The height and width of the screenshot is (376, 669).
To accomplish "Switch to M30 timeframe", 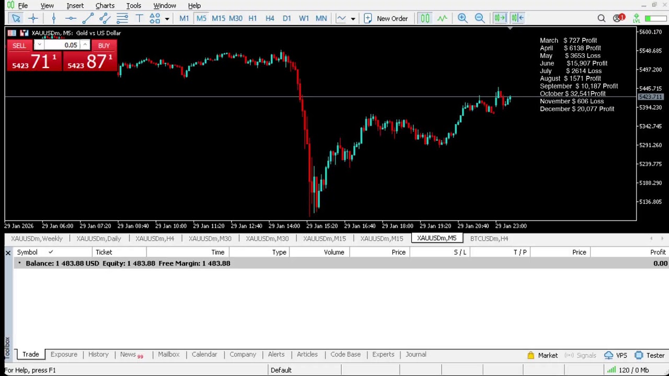I will [x=236, y=18].
